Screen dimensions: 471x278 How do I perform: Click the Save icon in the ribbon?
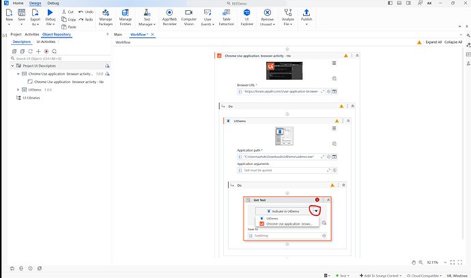21,12
